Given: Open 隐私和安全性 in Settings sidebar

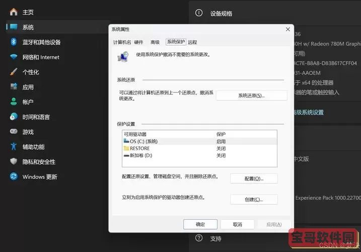Looking at the screenshot, I should point(39,162).
